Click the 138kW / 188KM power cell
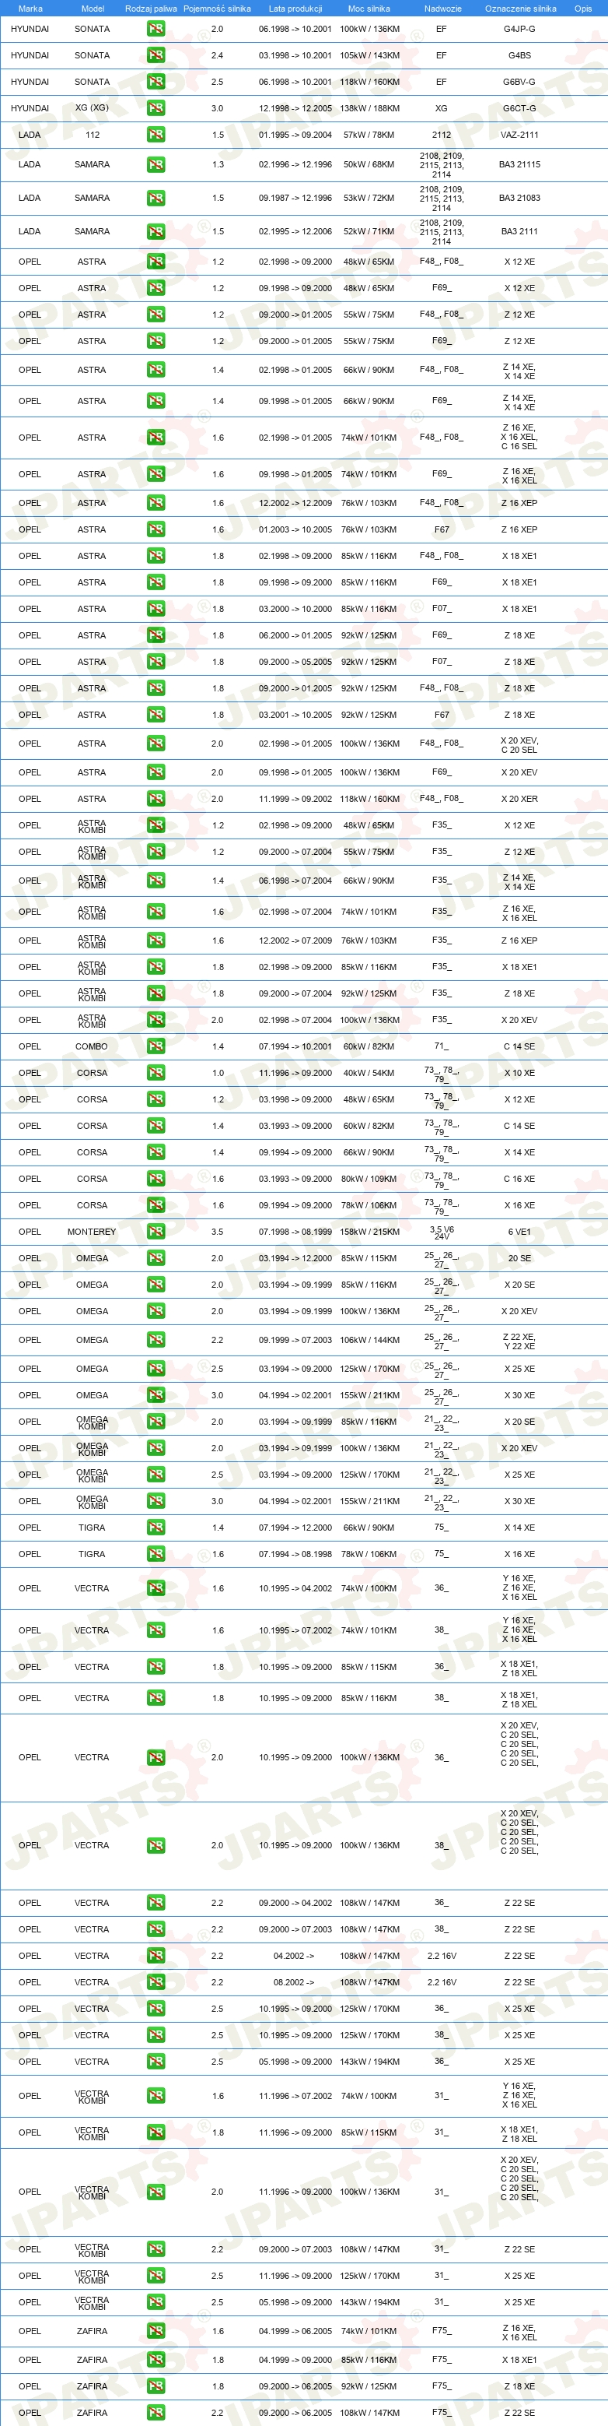Image resolution: width=608 pixels, height=2426 pixels. click(x=369, y=108)
